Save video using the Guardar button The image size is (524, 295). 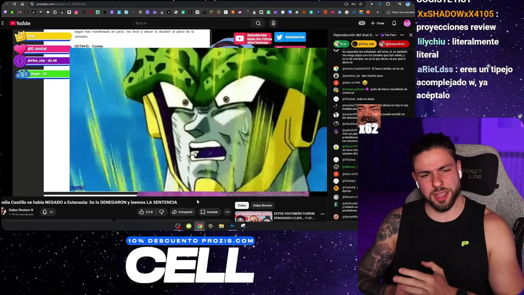click(x=209, y=212)
